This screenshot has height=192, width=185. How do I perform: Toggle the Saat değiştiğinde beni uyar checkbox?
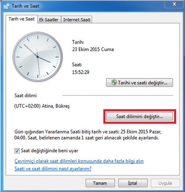[x=17, y=151]
